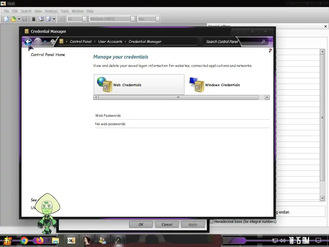This screenshot has width=329, height=247.
Task: Switch to HxD on the taskbar
Action: click(71, 241)
